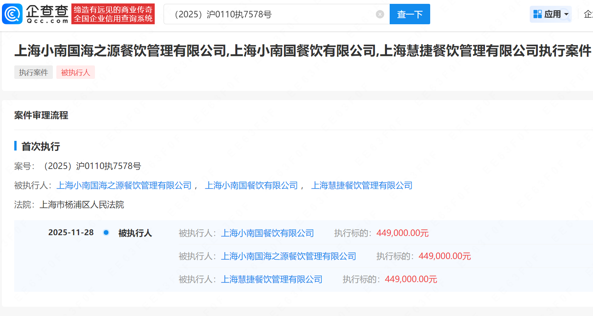Clear the search box with the X icon
This screenshot has height=316, width=593.
point(380,14)
